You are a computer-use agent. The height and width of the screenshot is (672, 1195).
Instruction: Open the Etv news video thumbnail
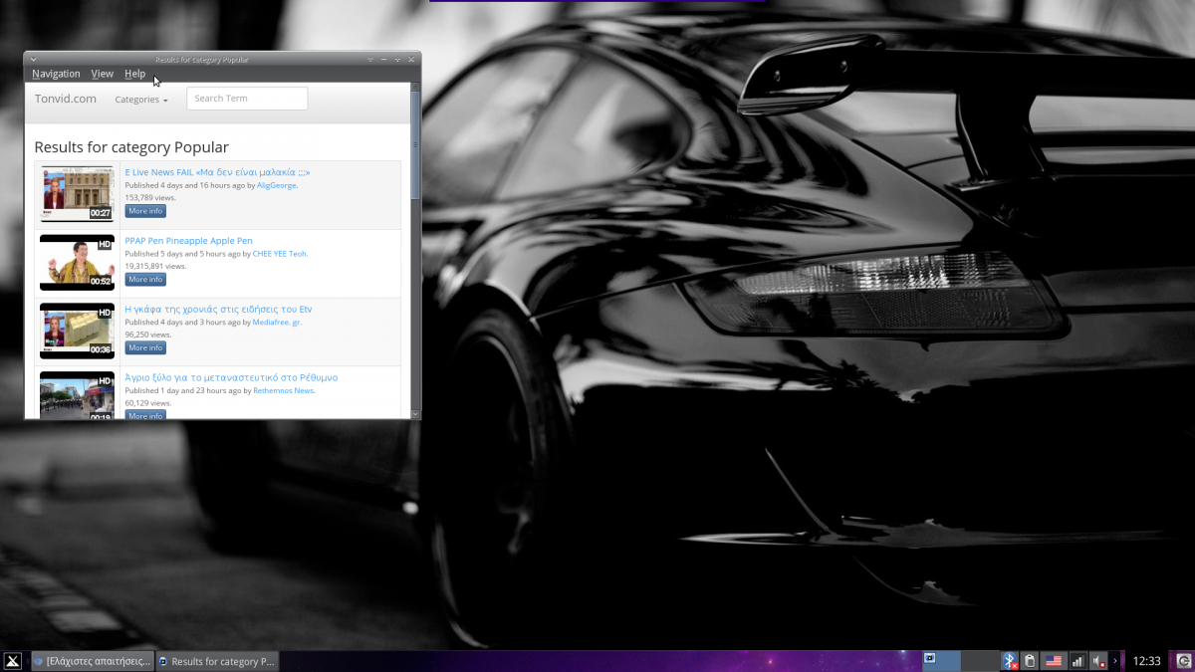77,331
